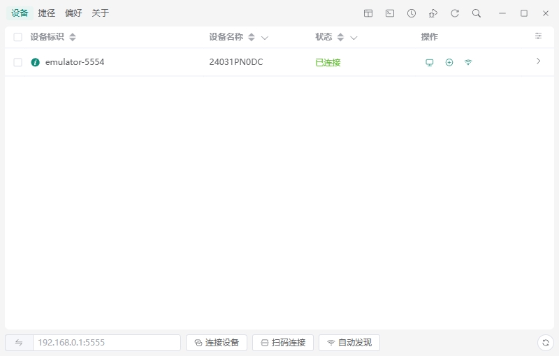Maximize the window
559x356 pixels.
(524, 13)
